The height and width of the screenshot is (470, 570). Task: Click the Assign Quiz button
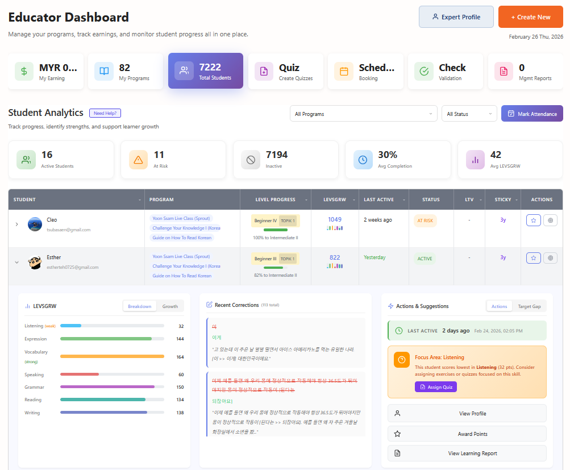click(x=435, y=387)
